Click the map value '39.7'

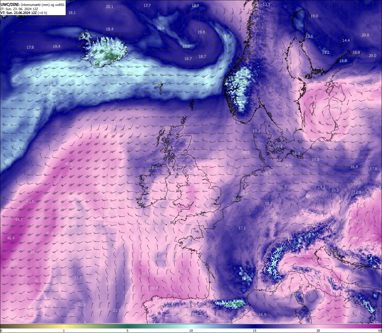[34, 252]
